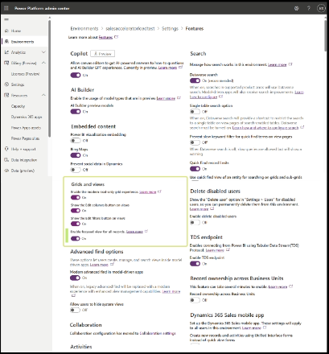Collapse the Resources section chevron
The image size is (329, 354).
[43, 95]
